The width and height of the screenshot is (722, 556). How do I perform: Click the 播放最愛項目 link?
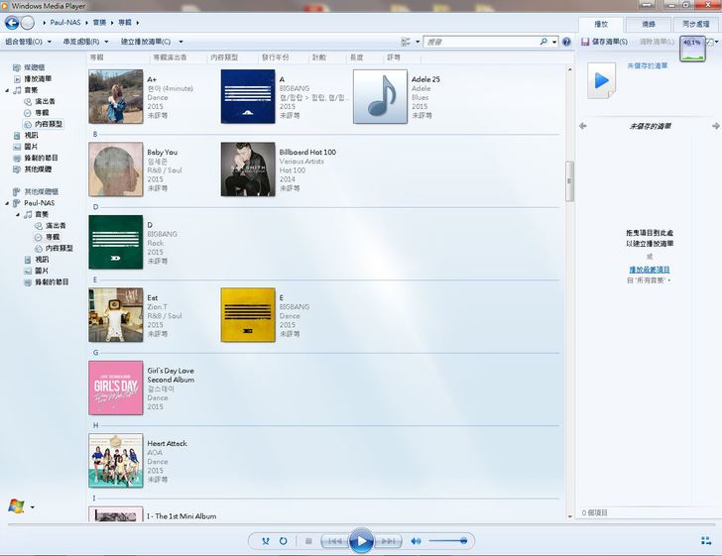coord(650,270)
